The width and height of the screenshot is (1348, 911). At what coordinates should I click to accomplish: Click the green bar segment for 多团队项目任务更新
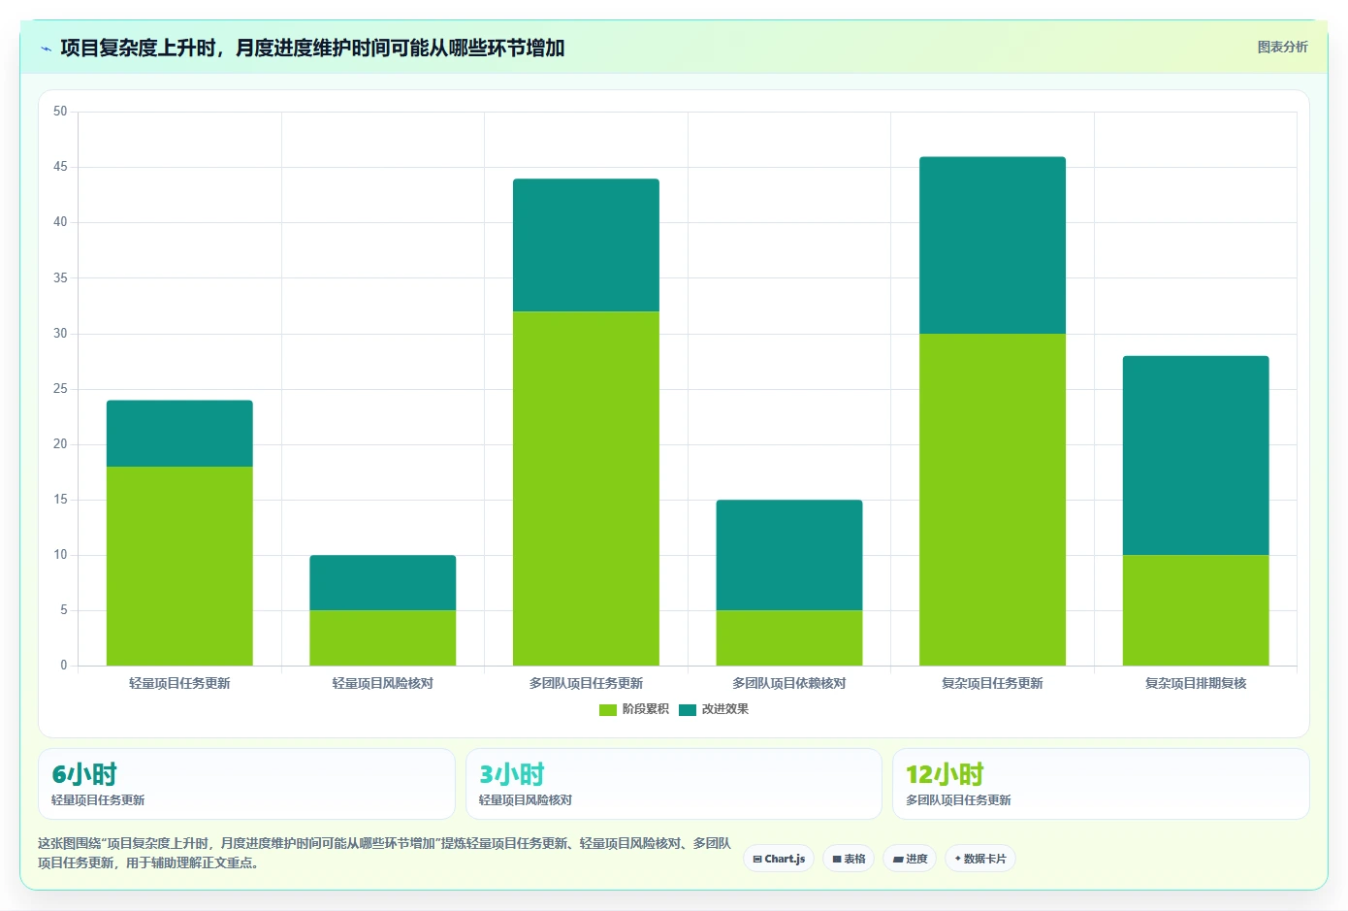[x=586, y=488]
